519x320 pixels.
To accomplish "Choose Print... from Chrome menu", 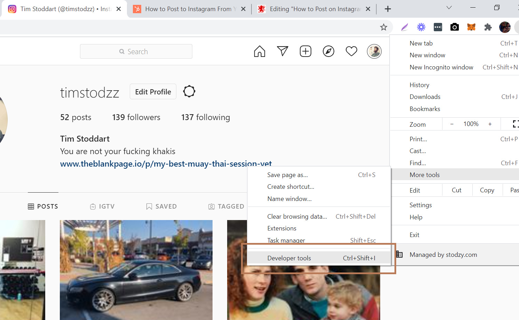I will point(455,139).
